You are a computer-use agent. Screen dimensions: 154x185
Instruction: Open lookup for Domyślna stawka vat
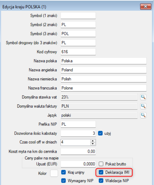point(143,97)
